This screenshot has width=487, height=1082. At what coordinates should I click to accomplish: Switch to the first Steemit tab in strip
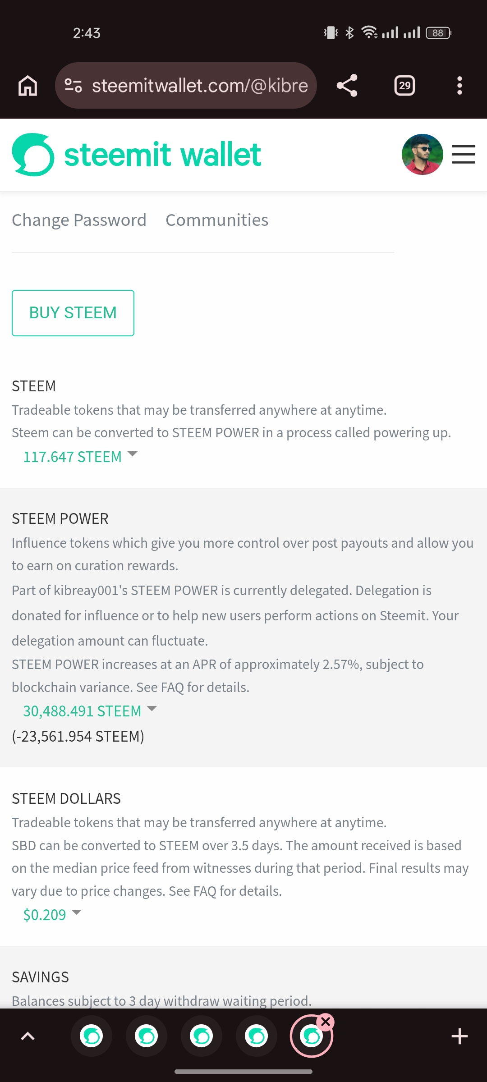[x=92, y=1036]
